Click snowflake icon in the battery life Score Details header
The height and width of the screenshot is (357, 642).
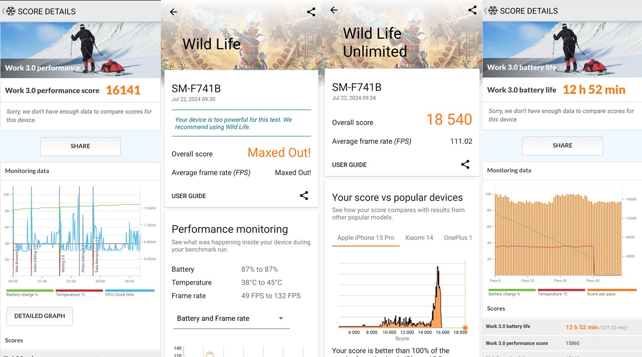click(493, 10)
